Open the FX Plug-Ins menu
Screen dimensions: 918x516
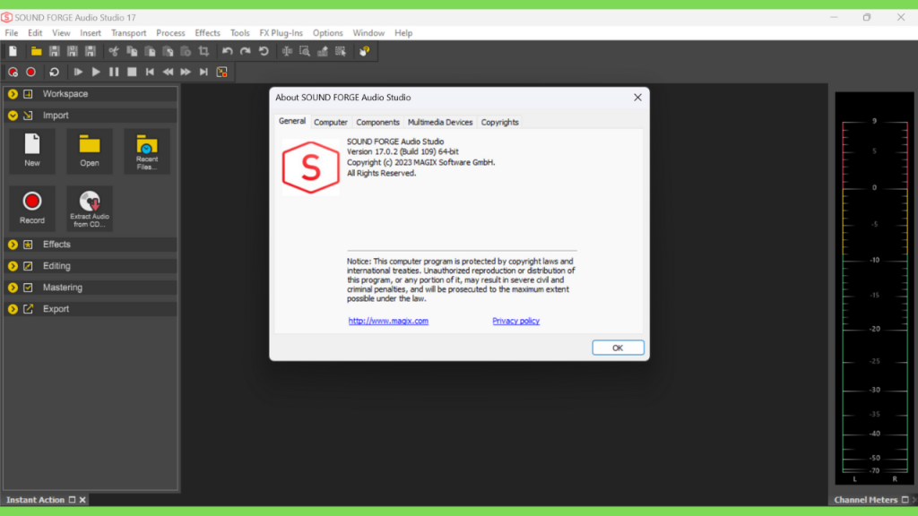(x=281, y=33)
